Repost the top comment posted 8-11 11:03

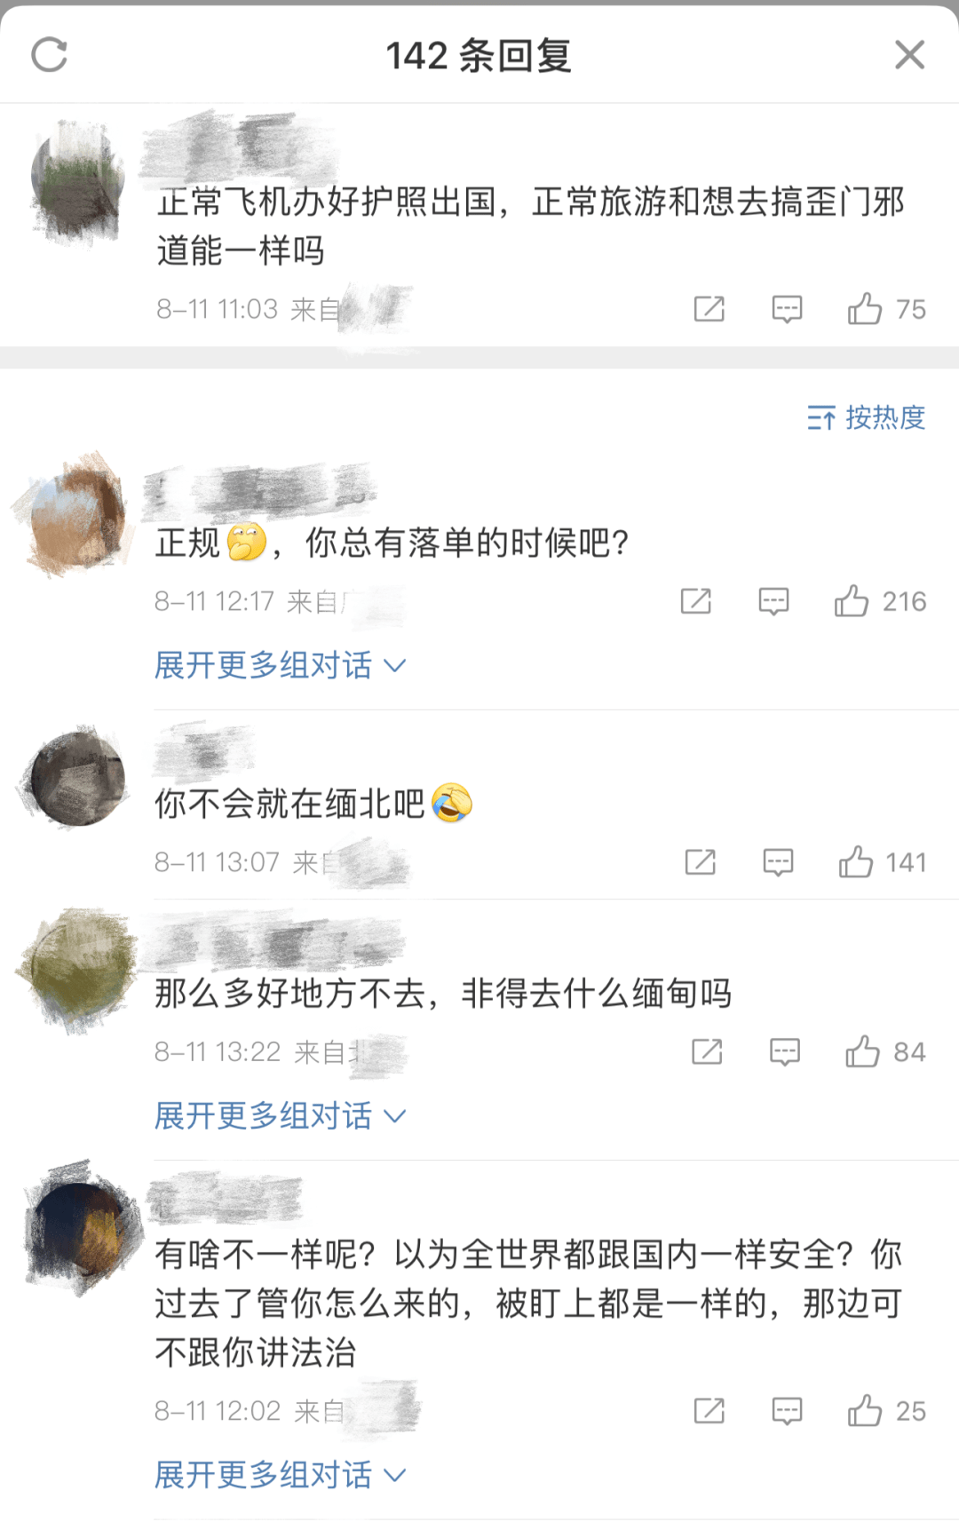[709, 309]
